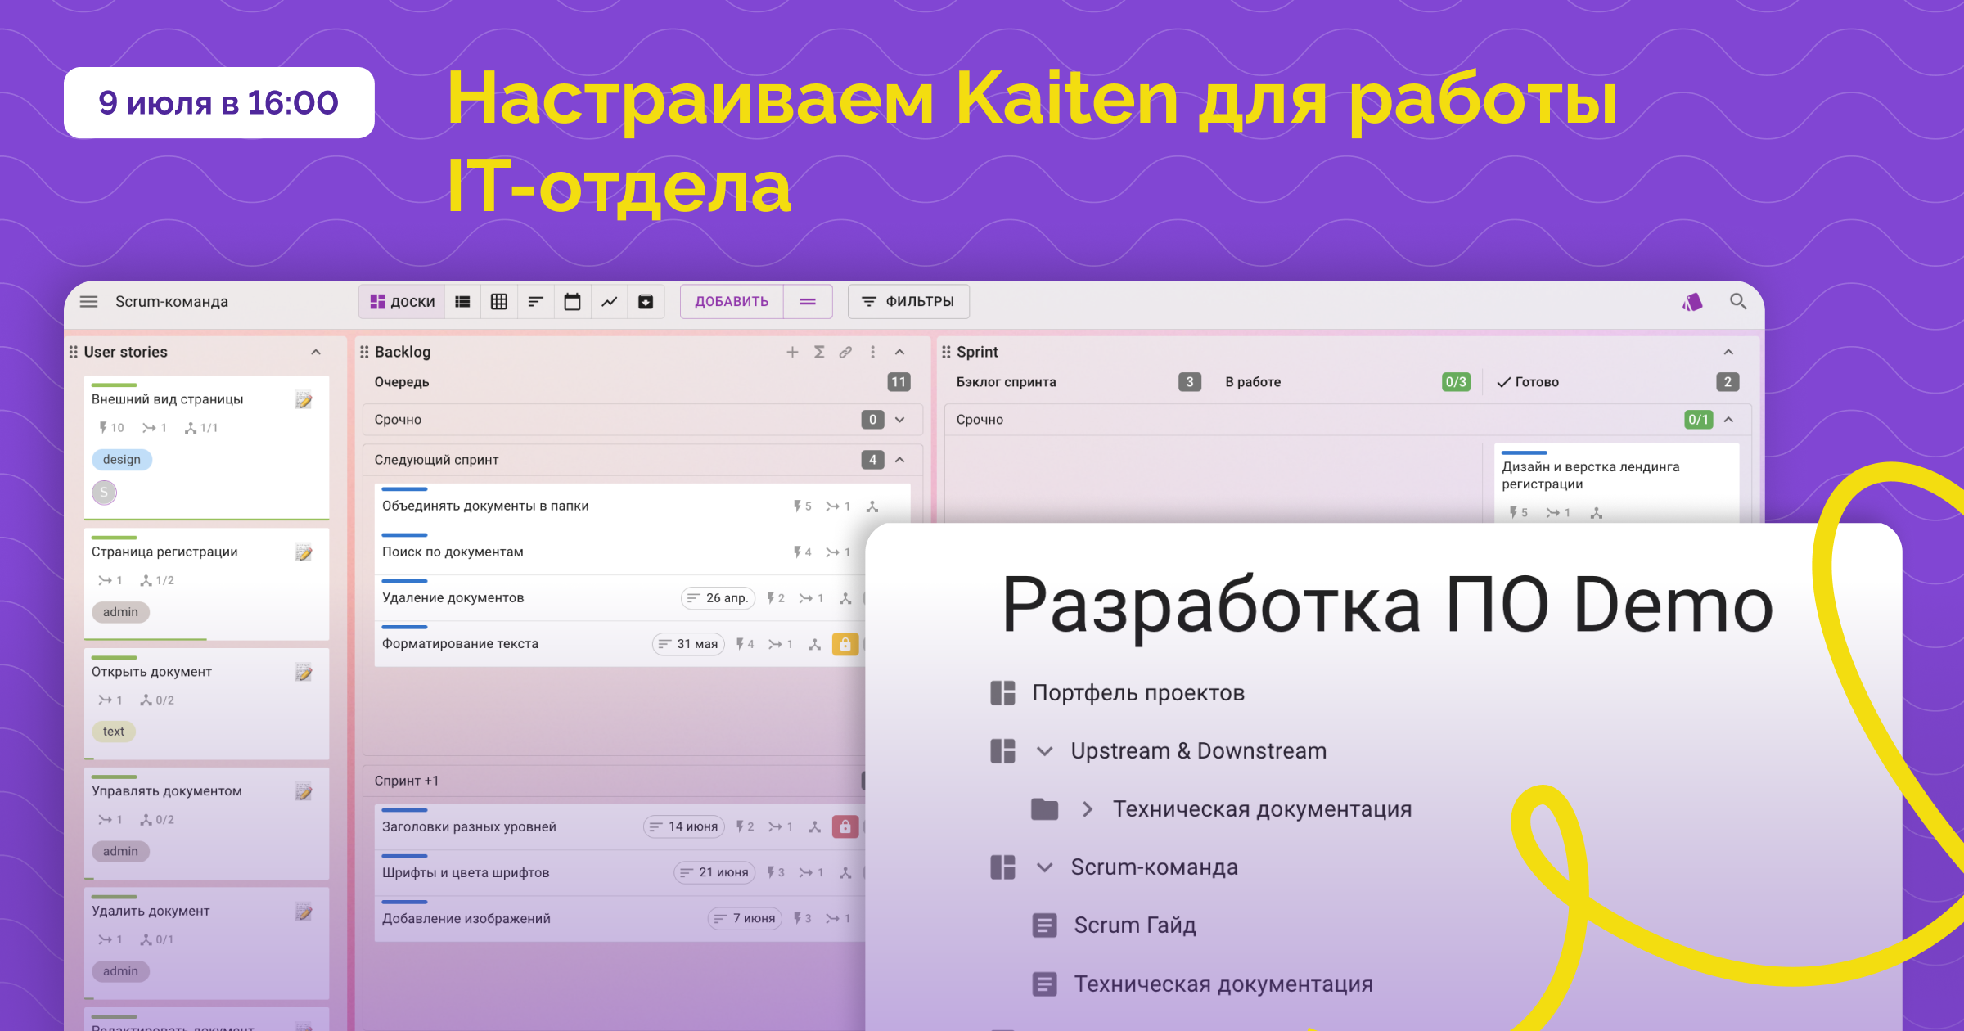Image resolution: width=1964 pixels, height=1031 pixels.
Task: Click the Kaiten cards icon in header
Action: point(1692,302)
